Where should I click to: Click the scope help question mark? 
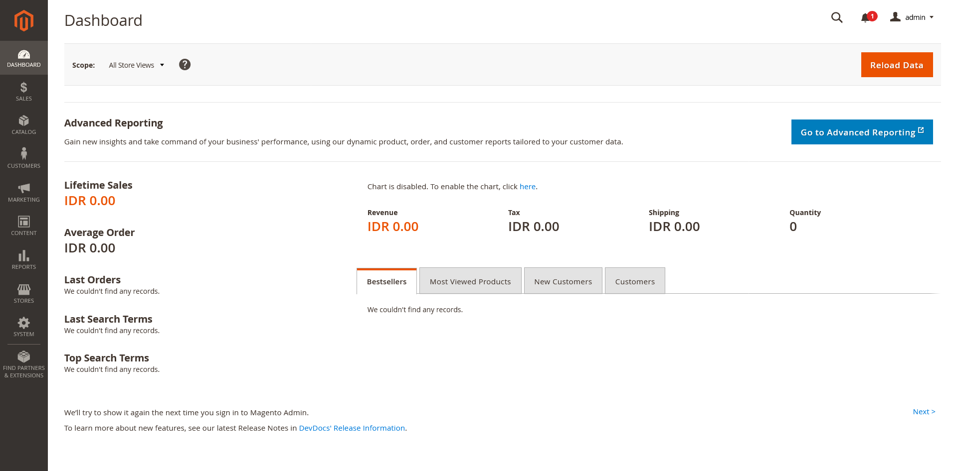185,65
